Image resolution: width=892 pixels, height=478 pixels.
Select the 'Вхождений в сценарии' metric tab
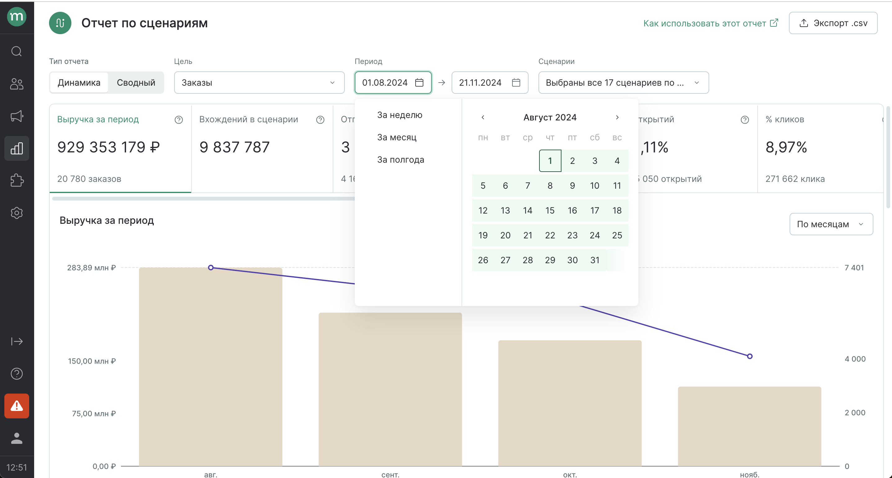[x=262, y=149]
